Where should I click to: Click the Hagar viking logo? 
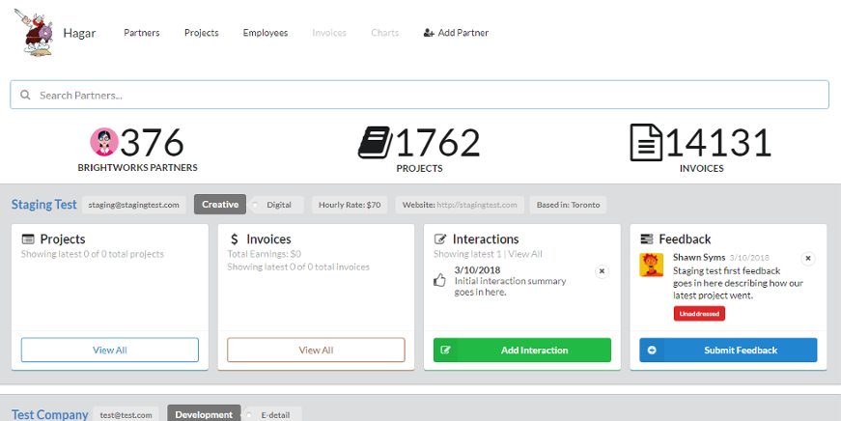[41, 32]
